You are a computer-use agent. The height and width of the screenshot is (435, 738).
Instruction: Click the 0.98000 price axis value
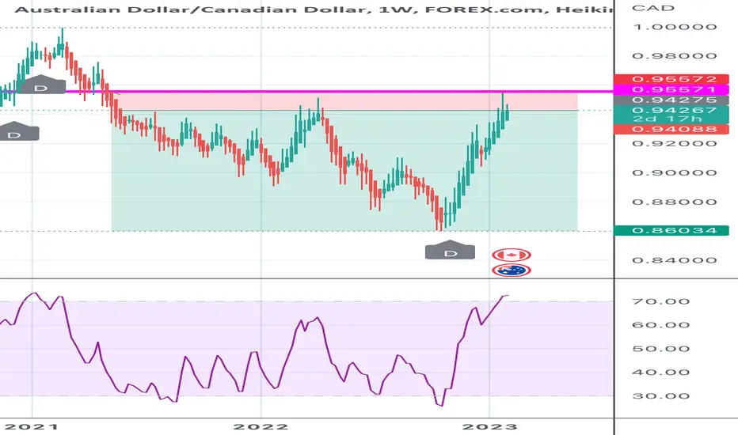tap(675, 56)
